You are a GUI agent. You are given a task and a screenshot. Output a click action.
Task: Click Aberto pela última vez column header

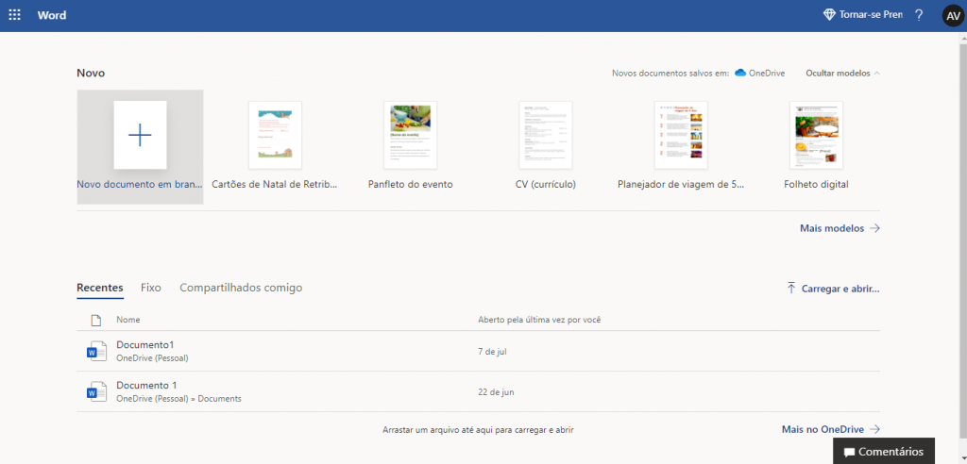coord(539,320)
